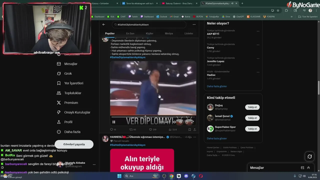Viewport: 320px width, 180px height.
Task: Open new browser tab
Action: coord(242,3)
